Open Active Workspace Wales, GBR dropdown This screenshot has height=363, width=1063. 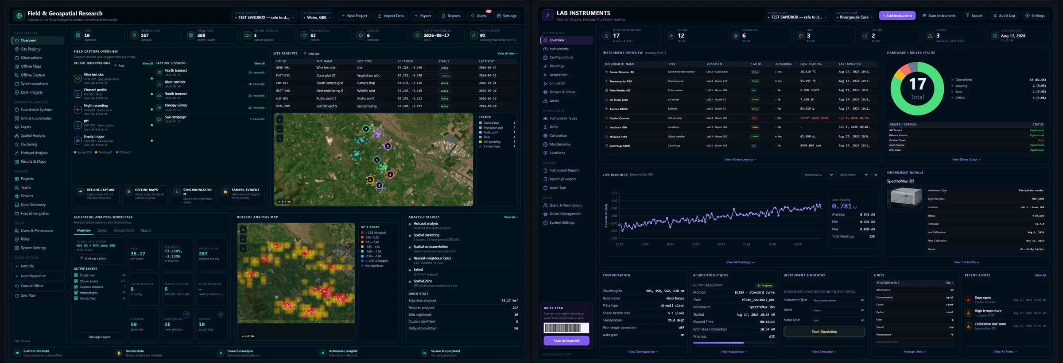click(x=317, y=16)
